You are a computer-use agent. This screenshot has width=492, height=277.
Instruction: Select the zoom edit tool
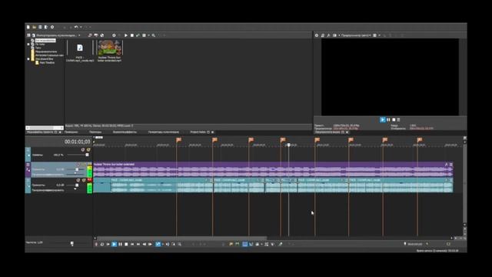[179, 245]
